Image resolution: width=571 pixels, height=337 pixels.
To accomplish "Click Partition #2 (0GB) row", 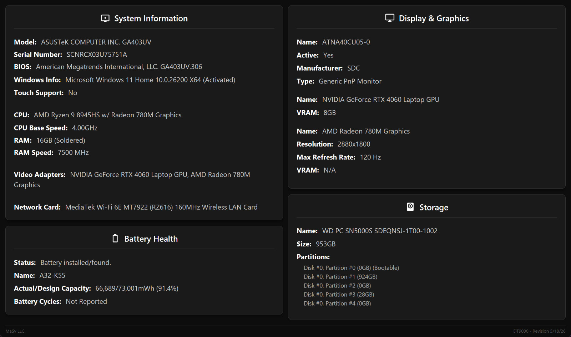I will coord(337,286).
